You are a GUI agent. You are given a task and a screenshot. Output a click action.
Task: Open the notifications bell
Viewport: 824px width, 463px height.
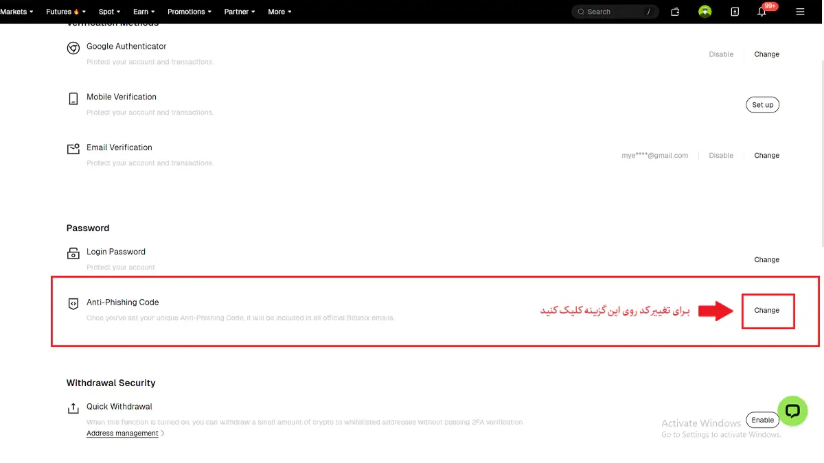762,12
